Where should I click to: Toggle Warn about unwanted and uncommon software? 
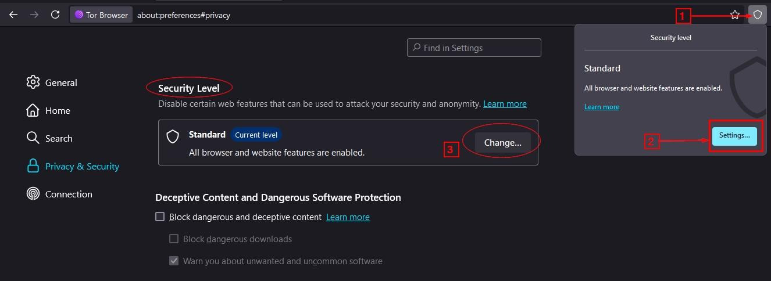click(174, 261)
